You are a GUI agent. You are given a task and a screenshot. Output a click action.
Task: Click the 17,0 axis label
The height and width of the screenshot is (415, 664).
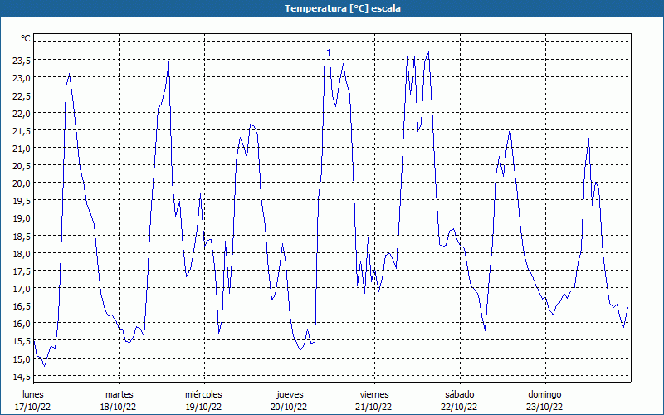[22, 288]
